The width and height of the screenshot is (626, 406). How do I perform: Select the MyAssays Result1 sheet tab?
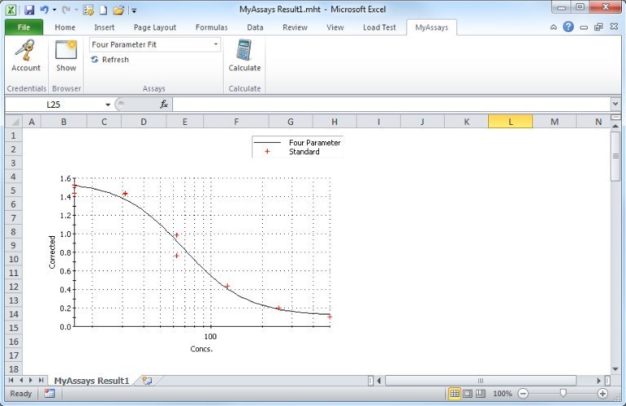pos(92,381)
